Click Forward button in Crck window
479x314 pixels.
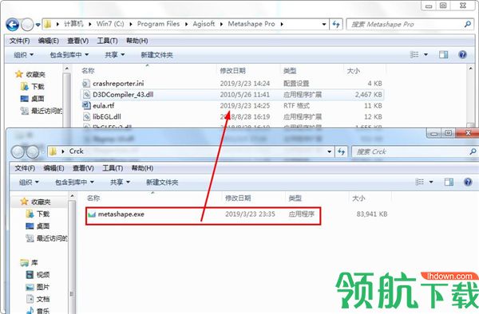33,151
